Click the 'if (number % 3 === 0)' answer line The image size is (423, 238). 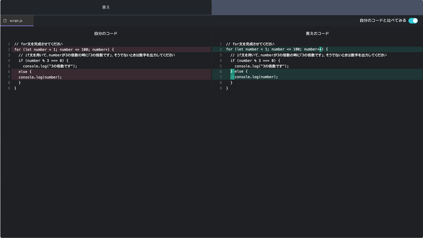point(255,61)
